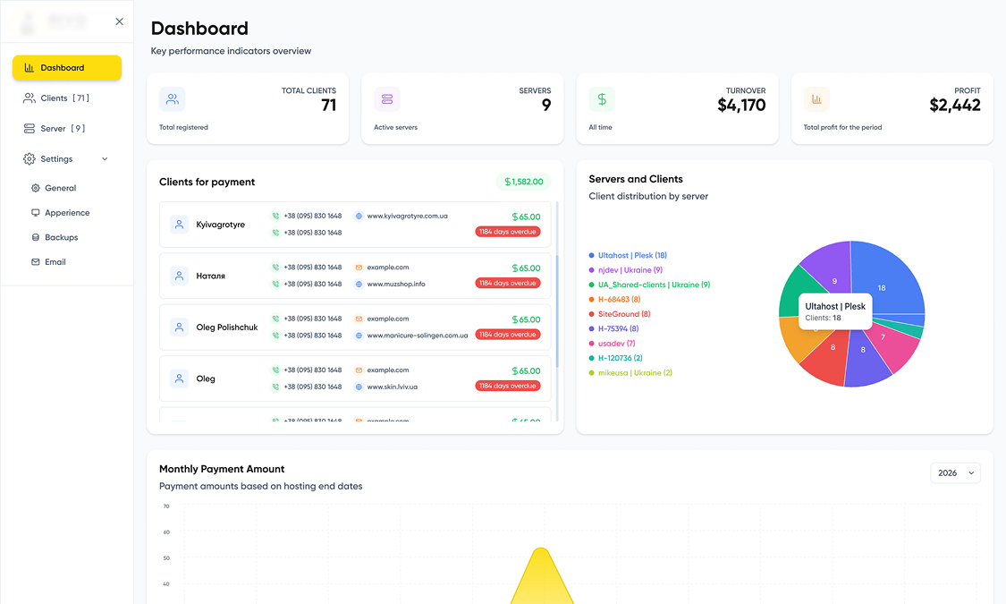
Task: Click the Total Clients people icon
Action: pyautogui.click(x=173, y=98)
